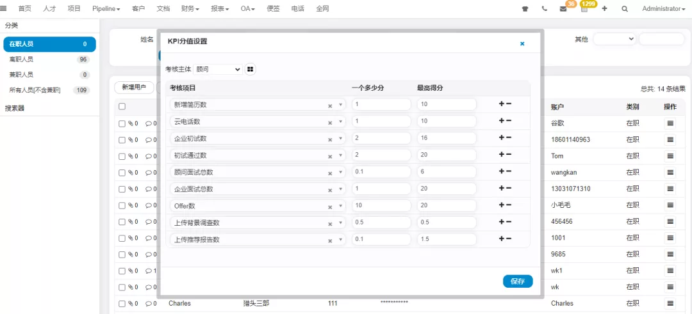Screen dimensions: 692x314
Task: Check the checkbox in the 456456 row
Action: [x=122, y=221]
